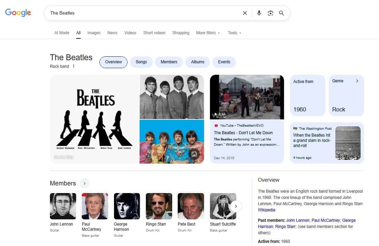
Task: Click the Google logo
Action: (x=18, y=12)
